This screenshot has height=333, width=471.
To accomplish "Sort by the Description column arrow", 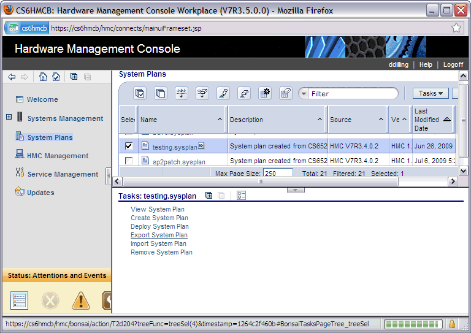I will [x=320, y=119].
